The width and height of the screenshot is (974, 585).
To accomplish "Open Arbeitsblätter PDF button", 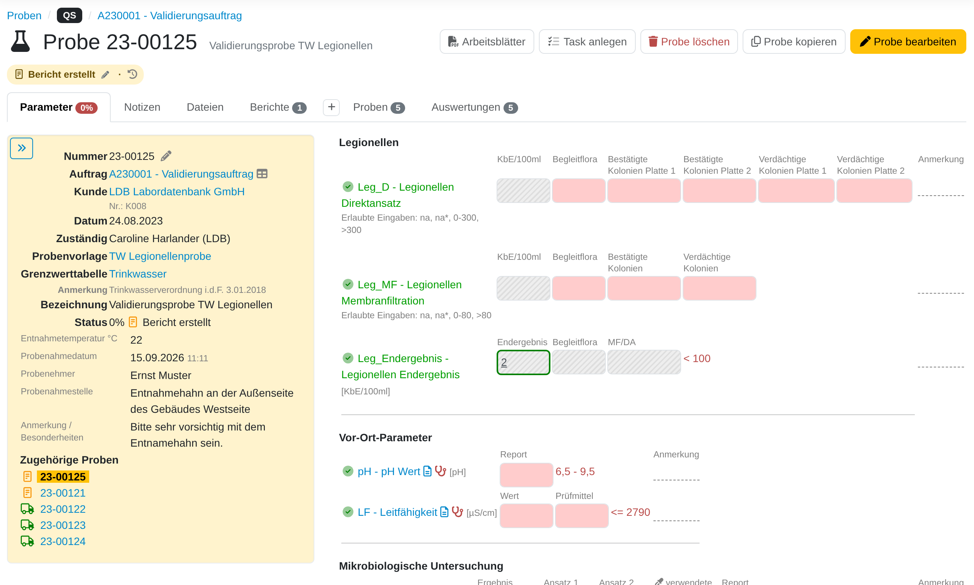I will pos(487,42).
